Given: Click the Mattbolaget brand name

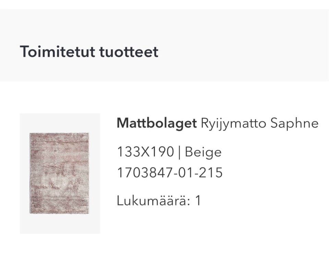Looking at the screenshot, I should pyautogui.click(x=157, y=123).
